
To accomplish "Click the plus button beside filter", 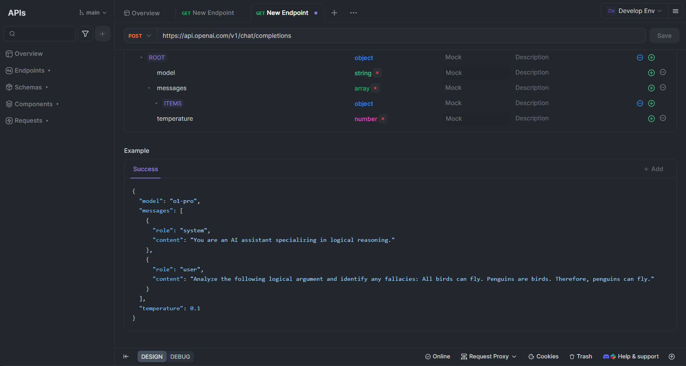I will pyautogui.click(x=103, y=34).
